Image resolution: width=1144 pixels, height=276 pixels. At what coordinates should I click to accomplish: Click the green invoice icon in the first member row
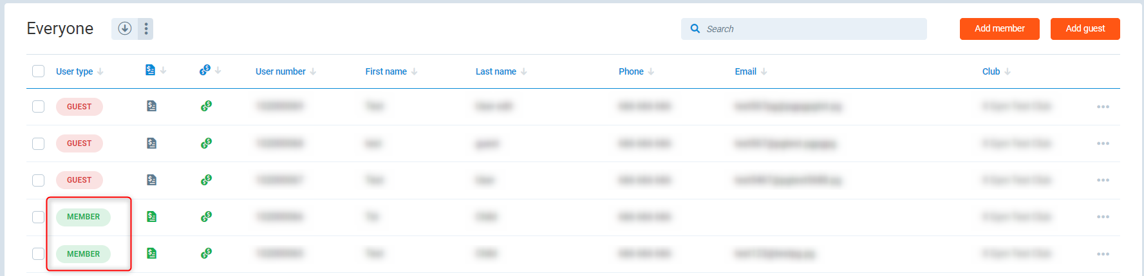[151, 217]
